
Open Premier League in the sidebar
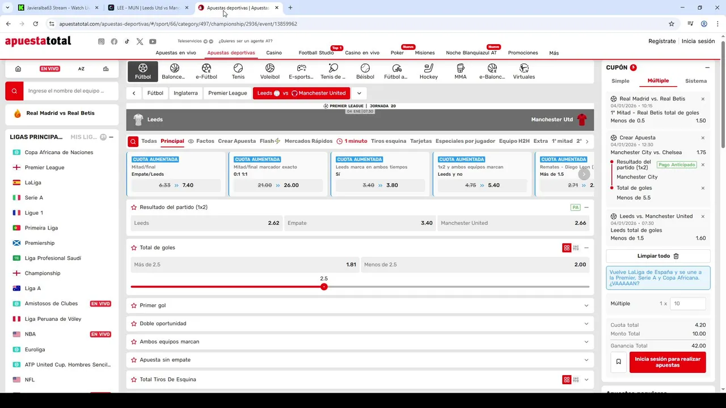tap(44, 168)
